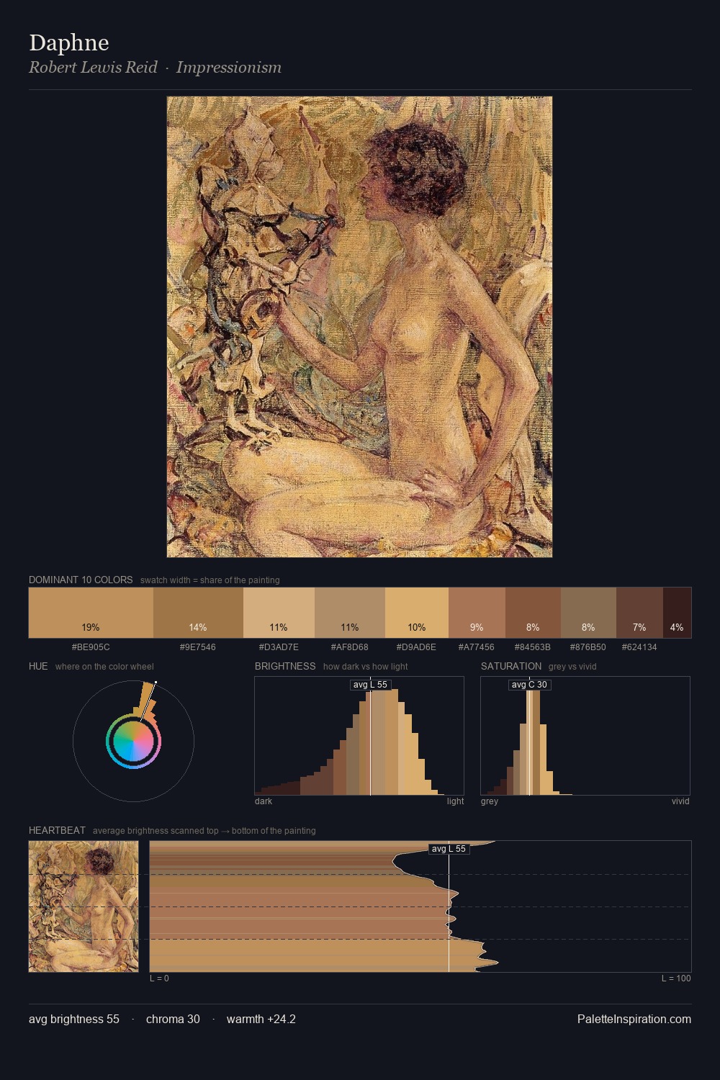
Task: Click the 'L = 100' axis label
Action: click(x=676, y=978)
